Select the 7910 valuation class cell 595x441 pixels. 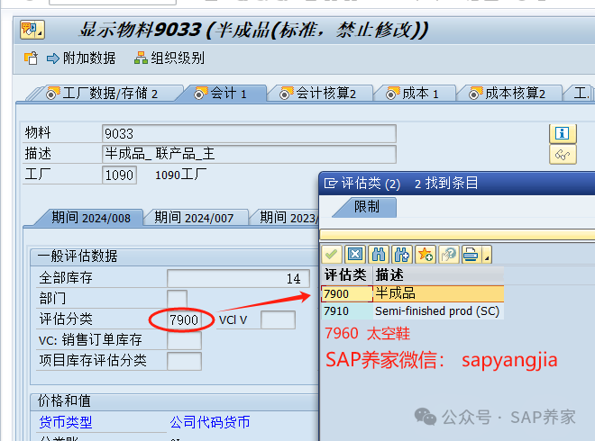pyautogui.click(x=347, y=311)
